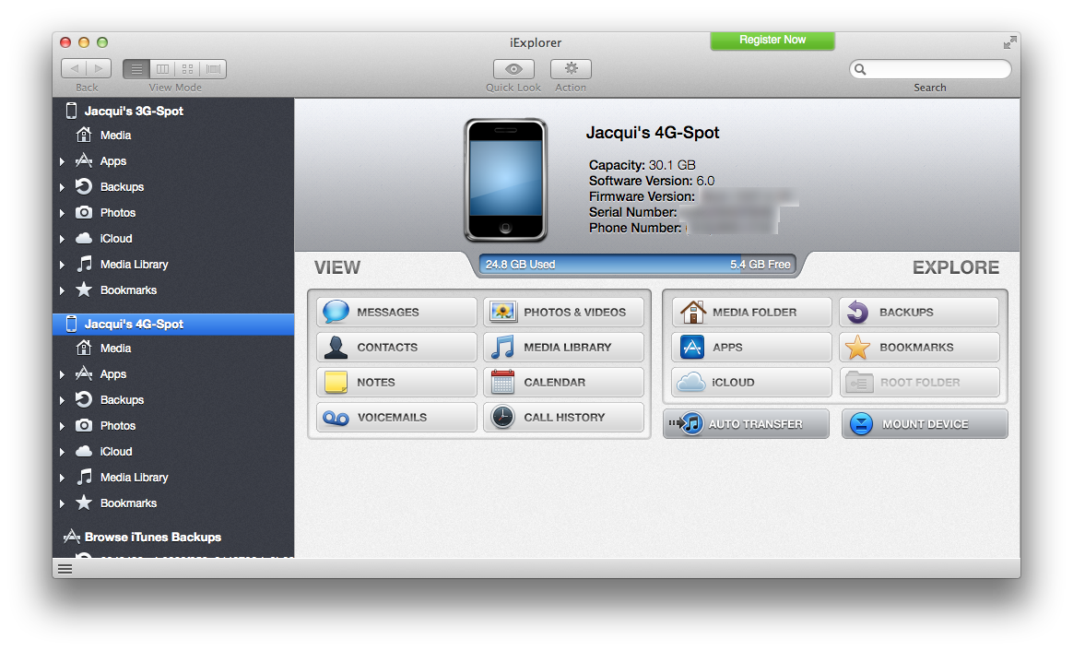Image resolution: width=1073 pixels, height=651 pixels.
Task: Open Notes viewer
Action: click(396, 382)
